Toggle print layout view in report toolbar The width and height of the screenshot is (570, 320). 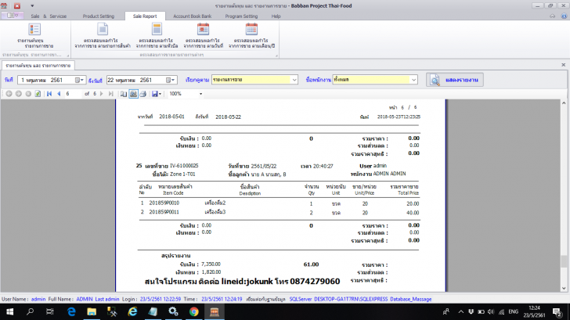pyautogui.click(x=133, y=93)
